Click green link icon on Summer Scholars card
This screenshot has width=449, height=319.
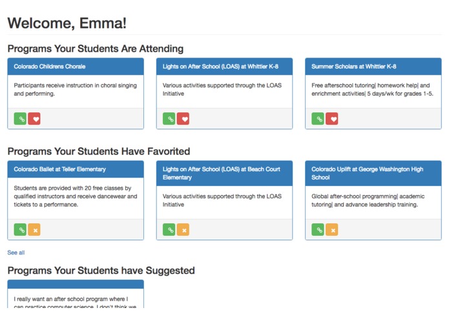tap(318, 119)
